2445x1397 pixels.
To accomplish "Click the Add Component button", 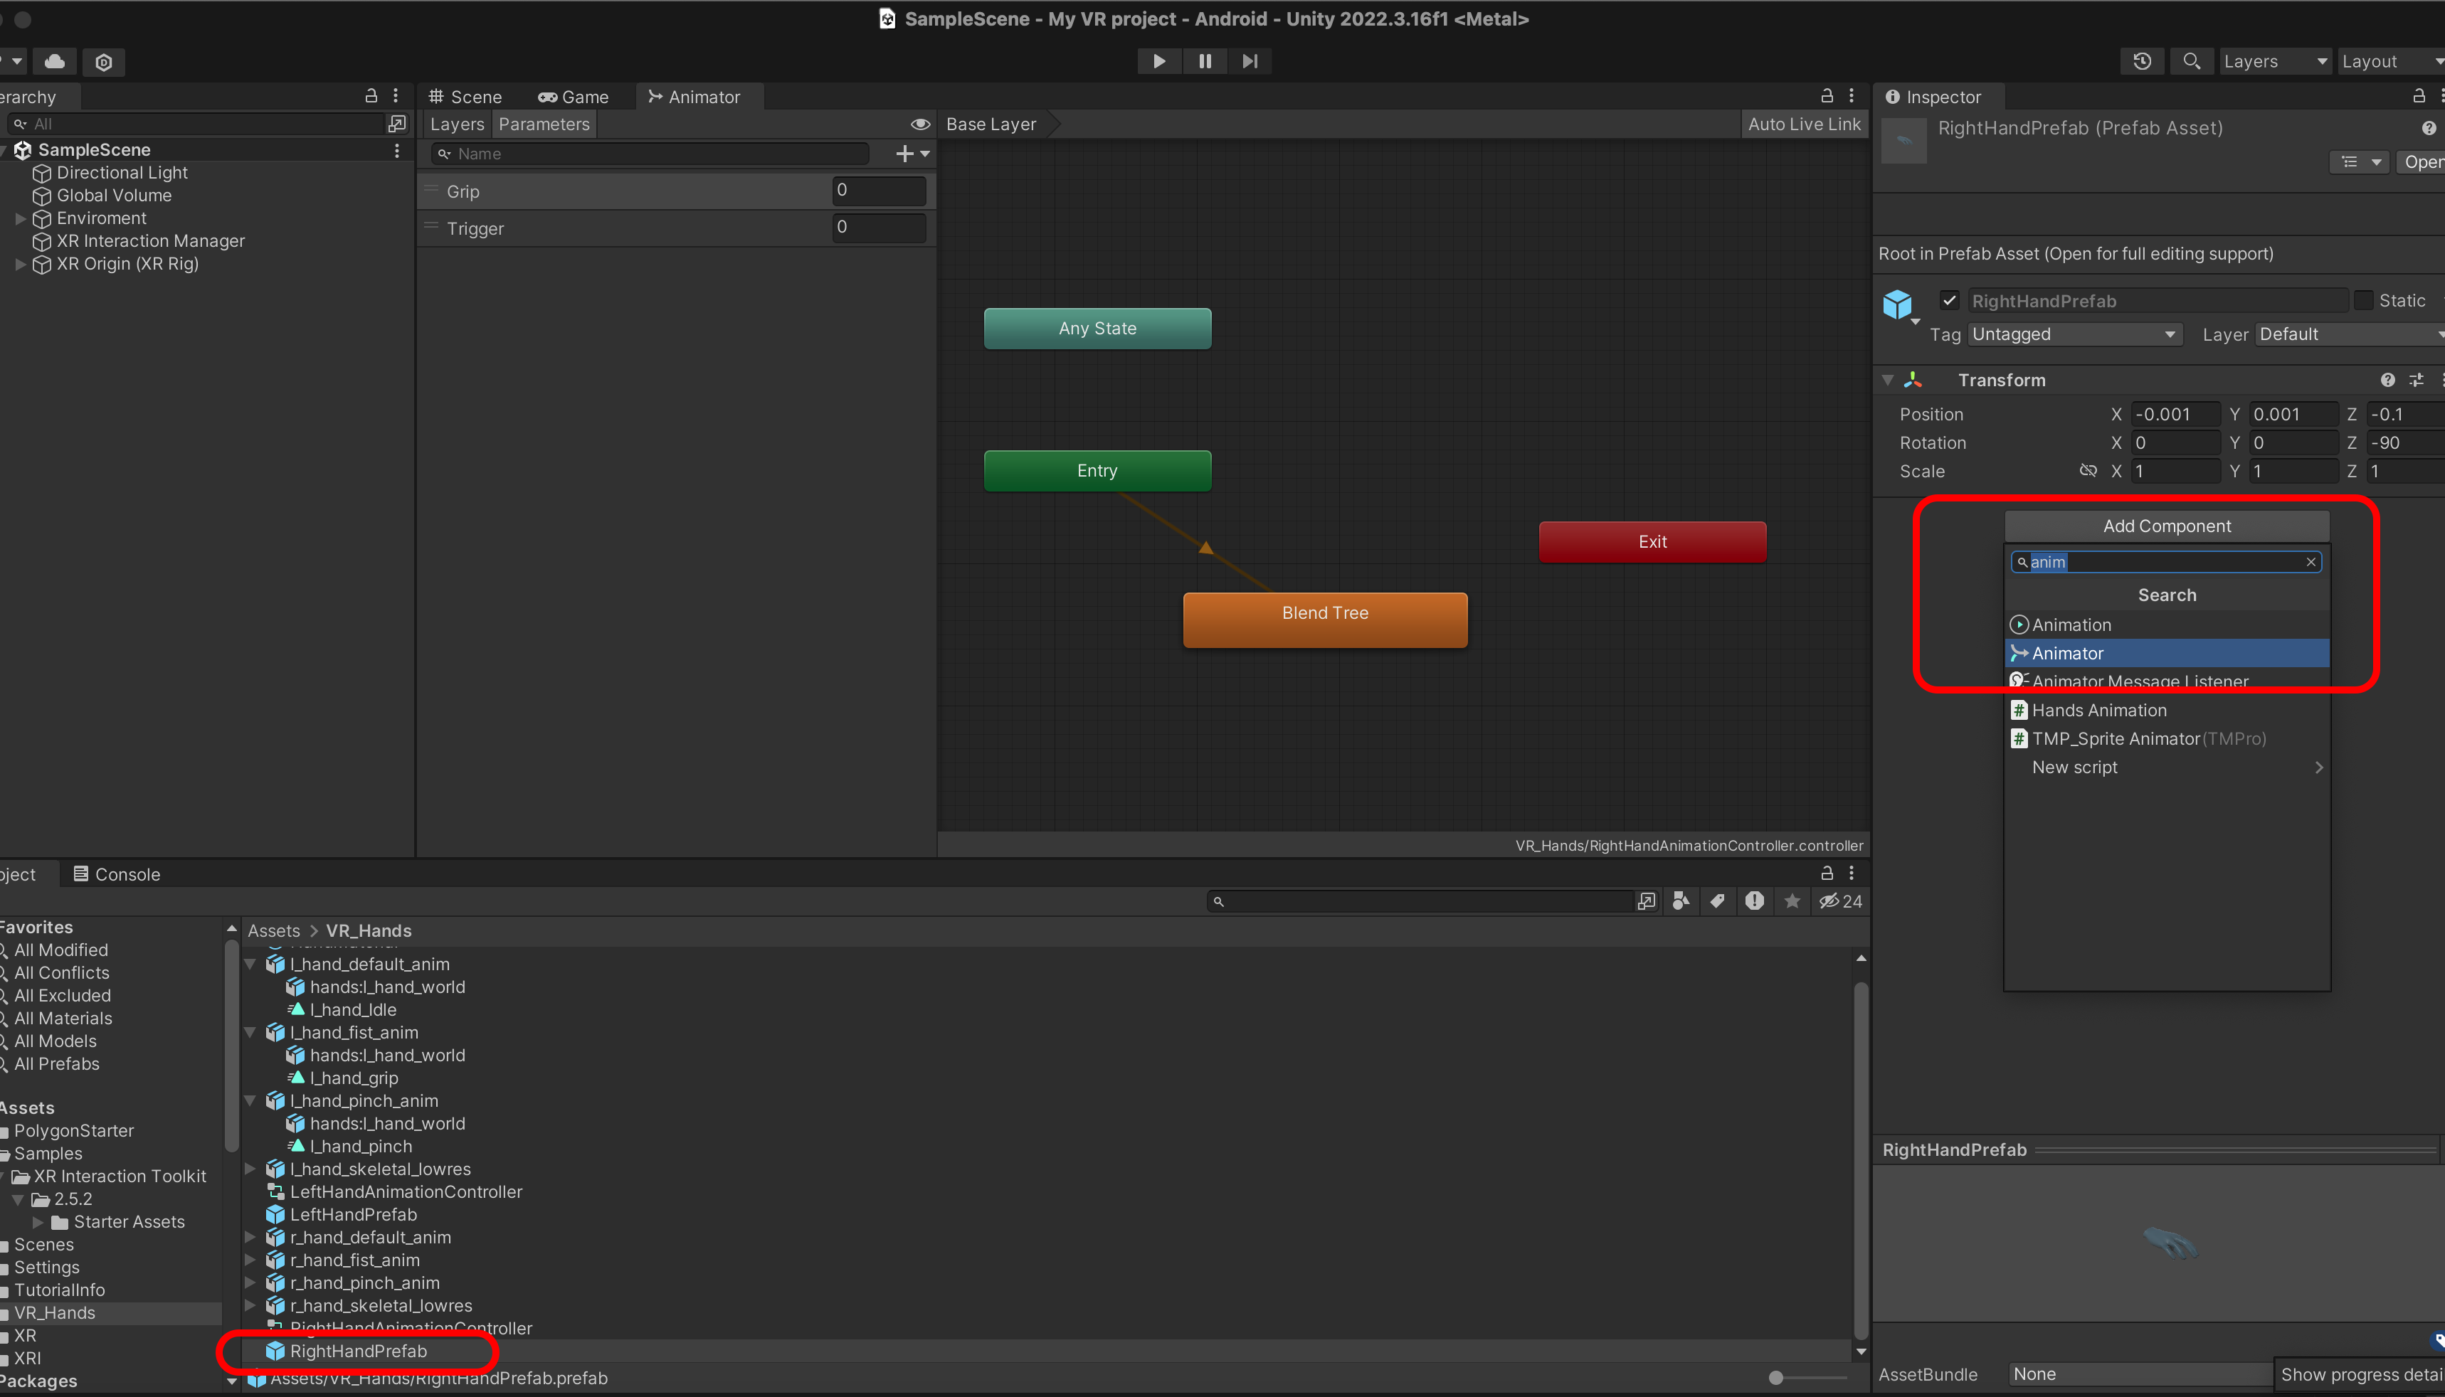I will click(2166, 526).
